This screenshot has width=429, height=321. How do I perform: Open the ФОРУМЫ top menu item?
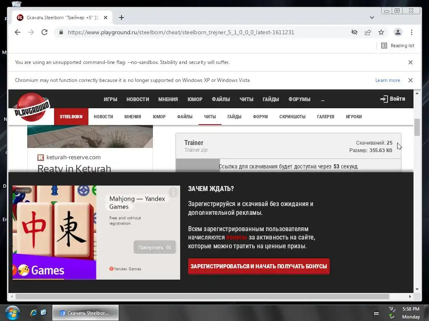299,99
